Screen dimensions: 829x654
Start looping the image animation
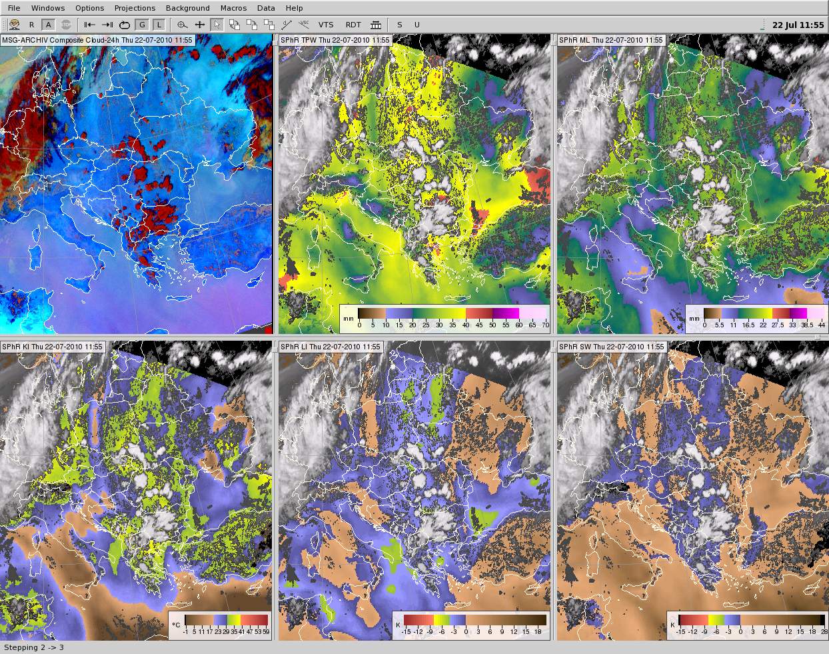(x=125, y=25)
